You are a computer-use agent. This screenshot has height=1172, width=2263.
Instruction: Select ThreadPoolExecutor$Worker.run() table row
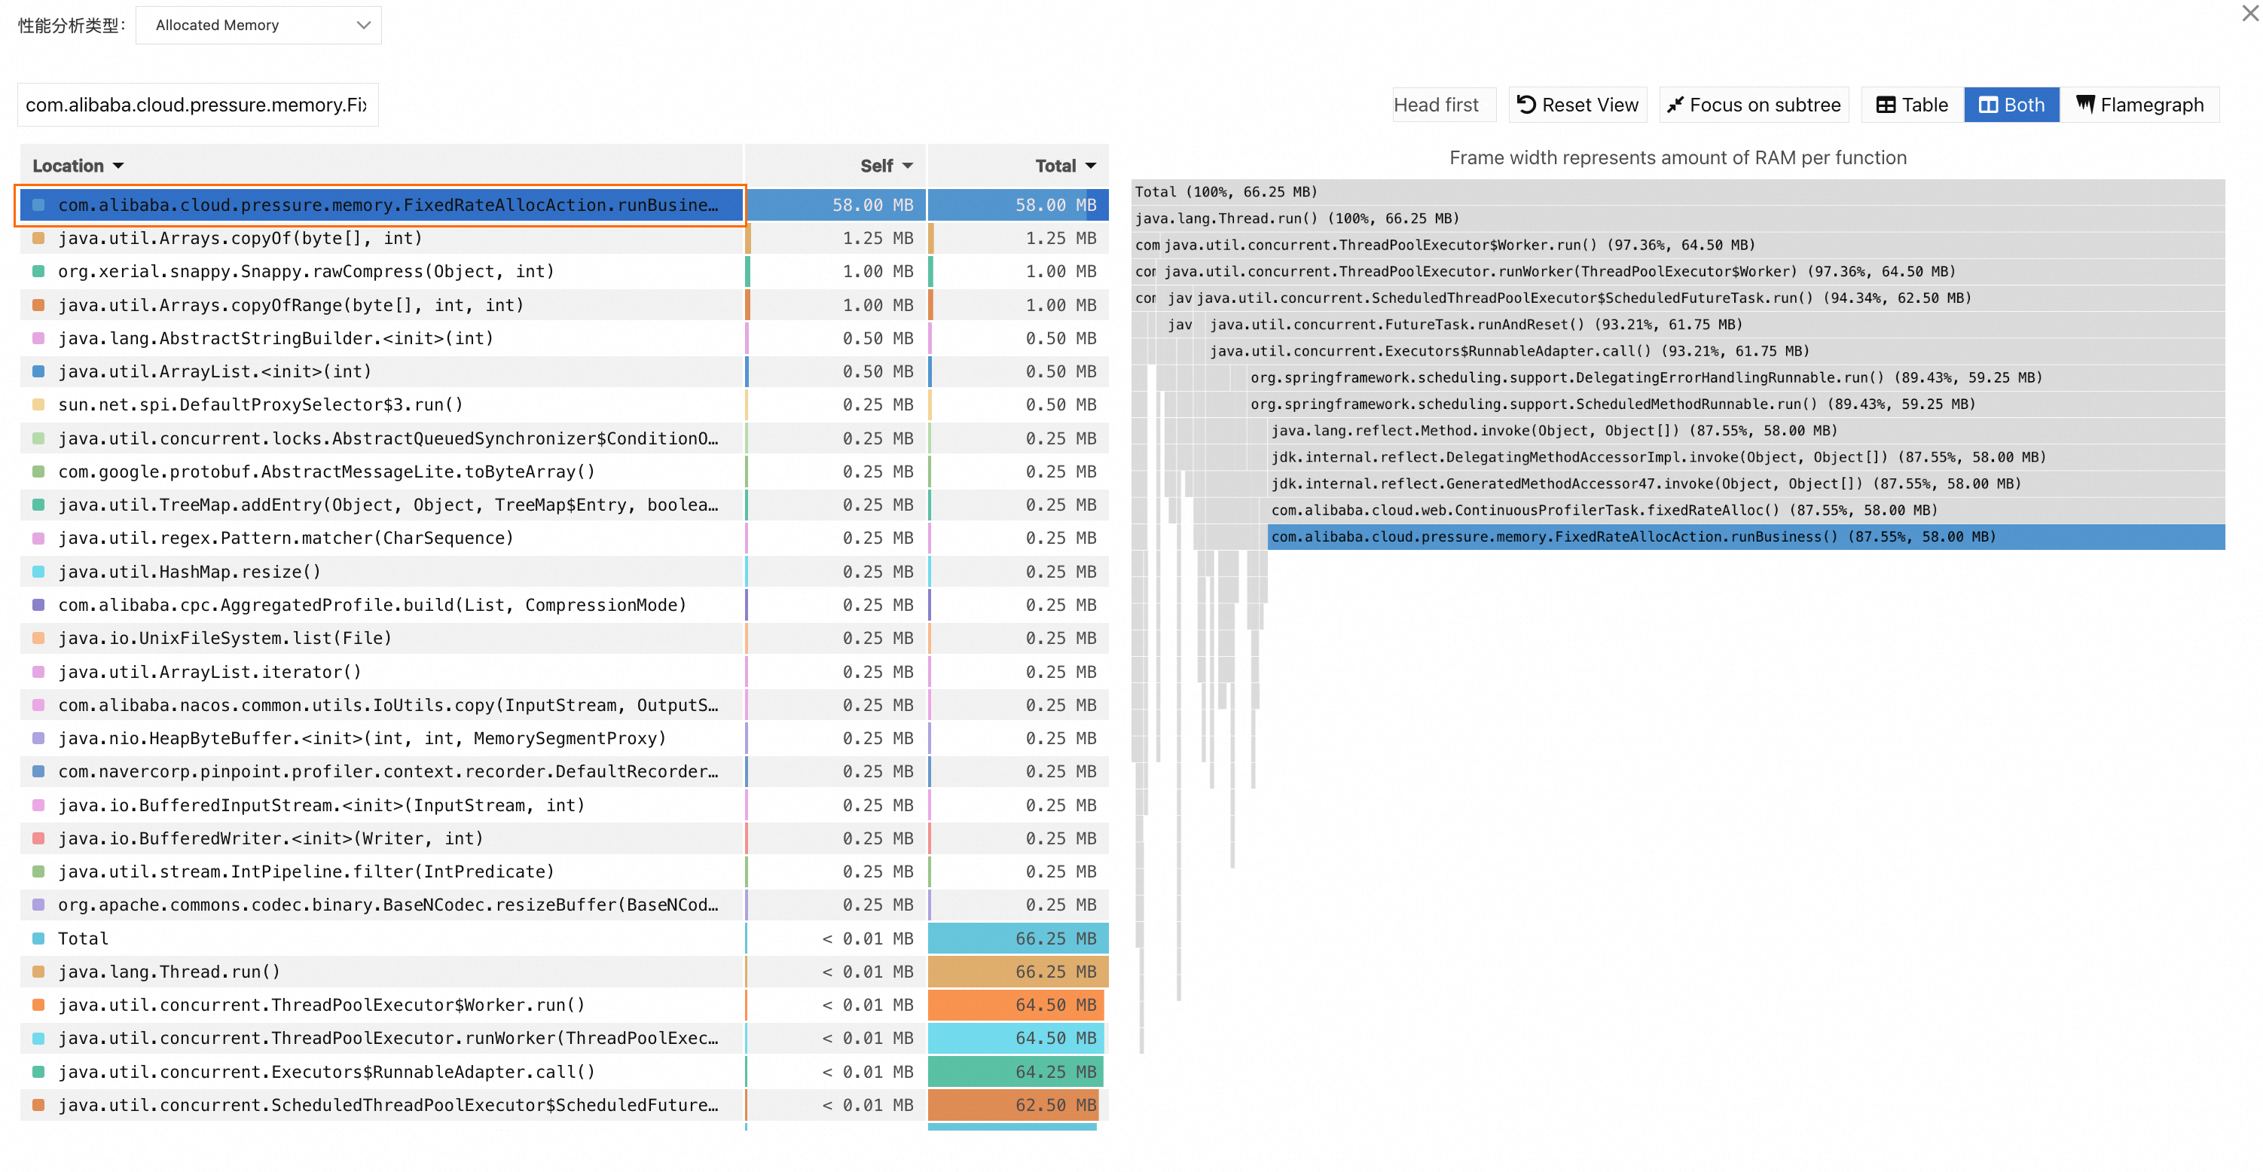[x=564, y=1005]
